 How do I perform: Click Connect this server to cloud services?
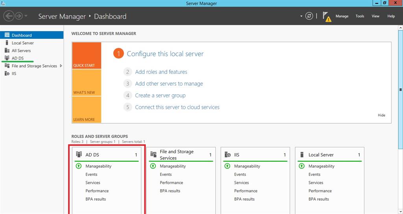coord(177,107)
